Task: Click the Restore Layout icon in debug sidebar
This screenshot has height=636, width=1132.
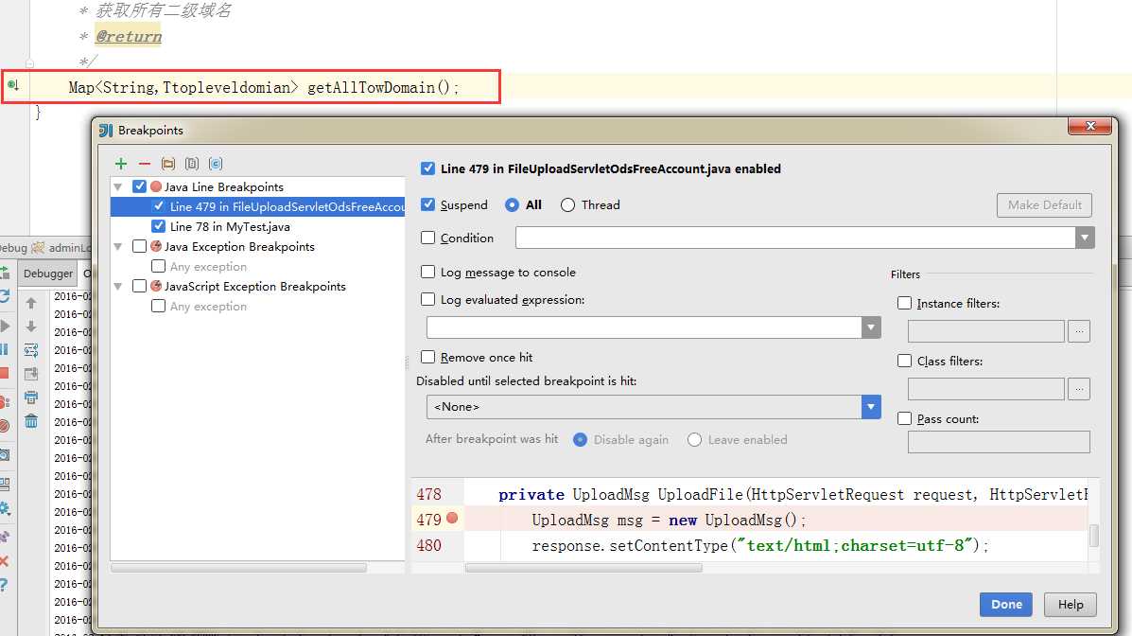Action: pyautogui.click(x=5, y=484)
